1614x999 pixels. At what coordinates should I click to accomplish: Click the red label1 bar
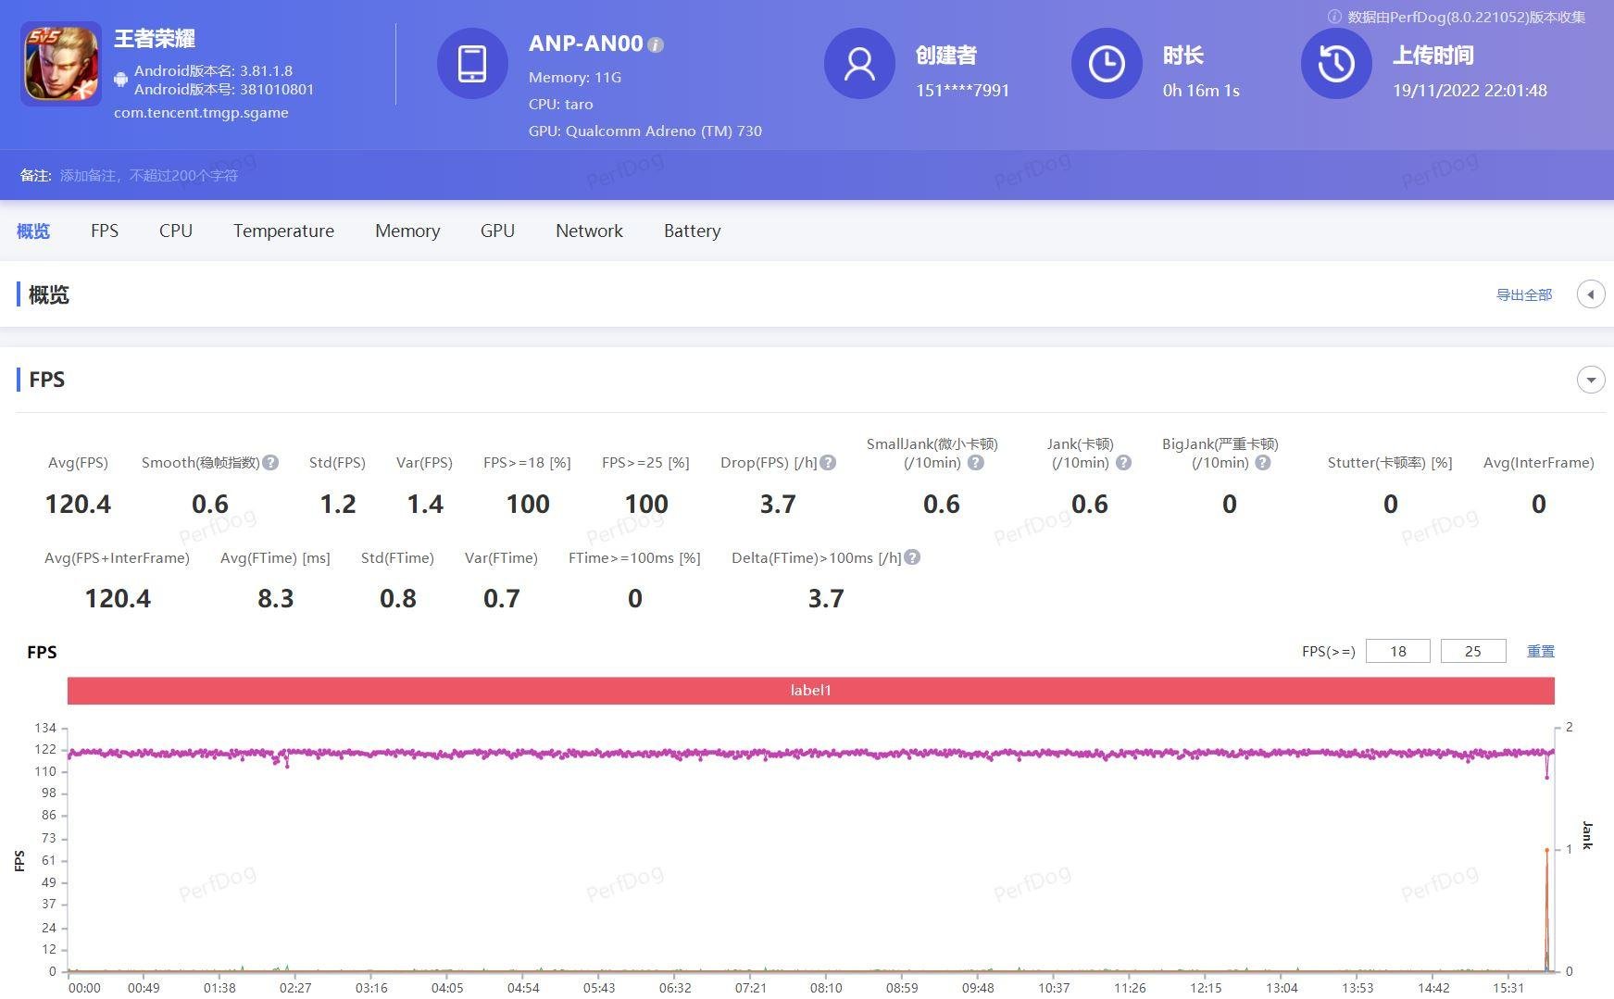click(810, 691)
